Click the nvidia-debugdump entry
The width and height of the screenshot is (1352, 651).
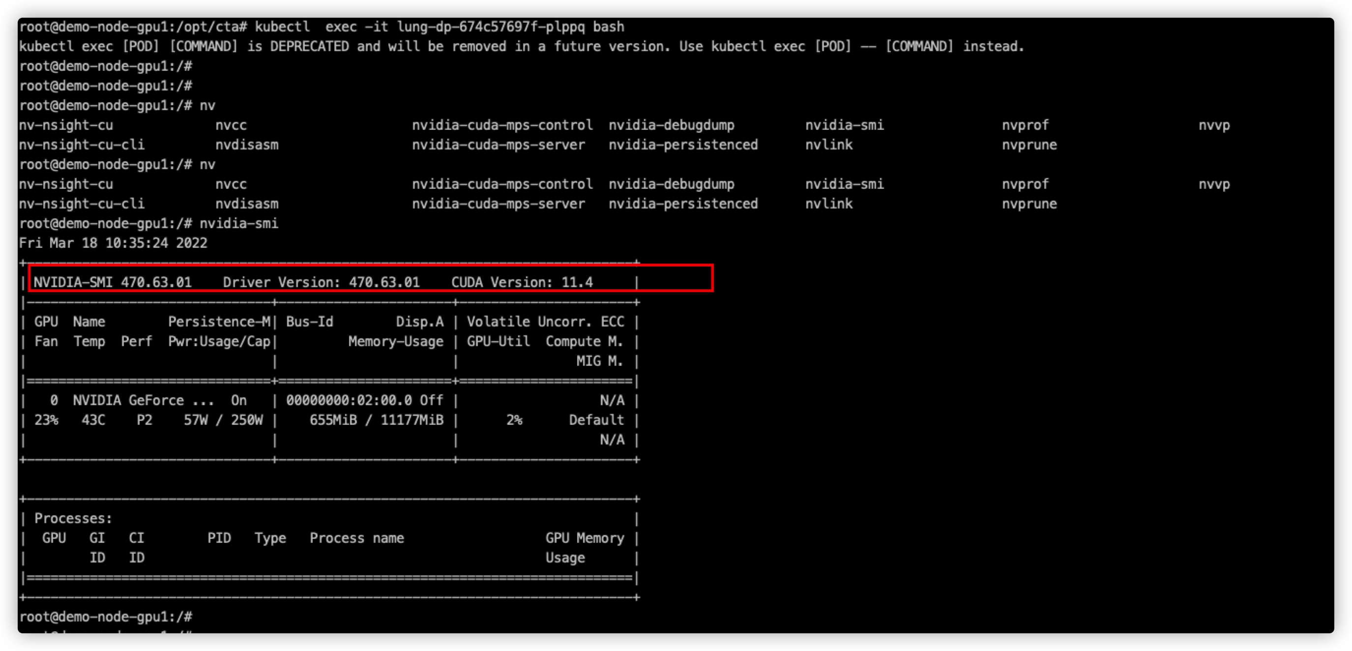pyautogui.click(x=672, y=125)
